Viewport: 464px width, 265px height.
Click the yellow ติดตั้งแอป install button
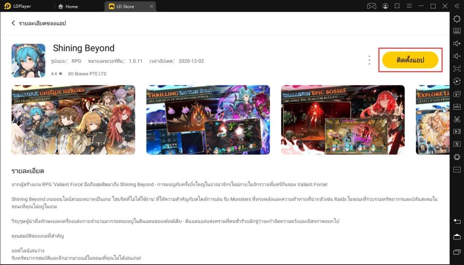pos(410,60)
